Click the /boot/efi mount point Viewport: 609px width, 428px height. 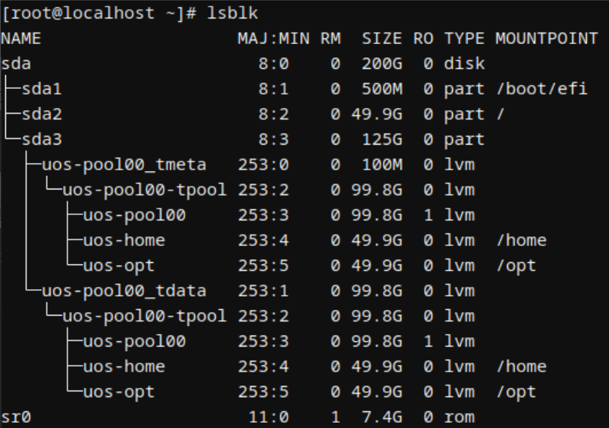pos(541,89)
